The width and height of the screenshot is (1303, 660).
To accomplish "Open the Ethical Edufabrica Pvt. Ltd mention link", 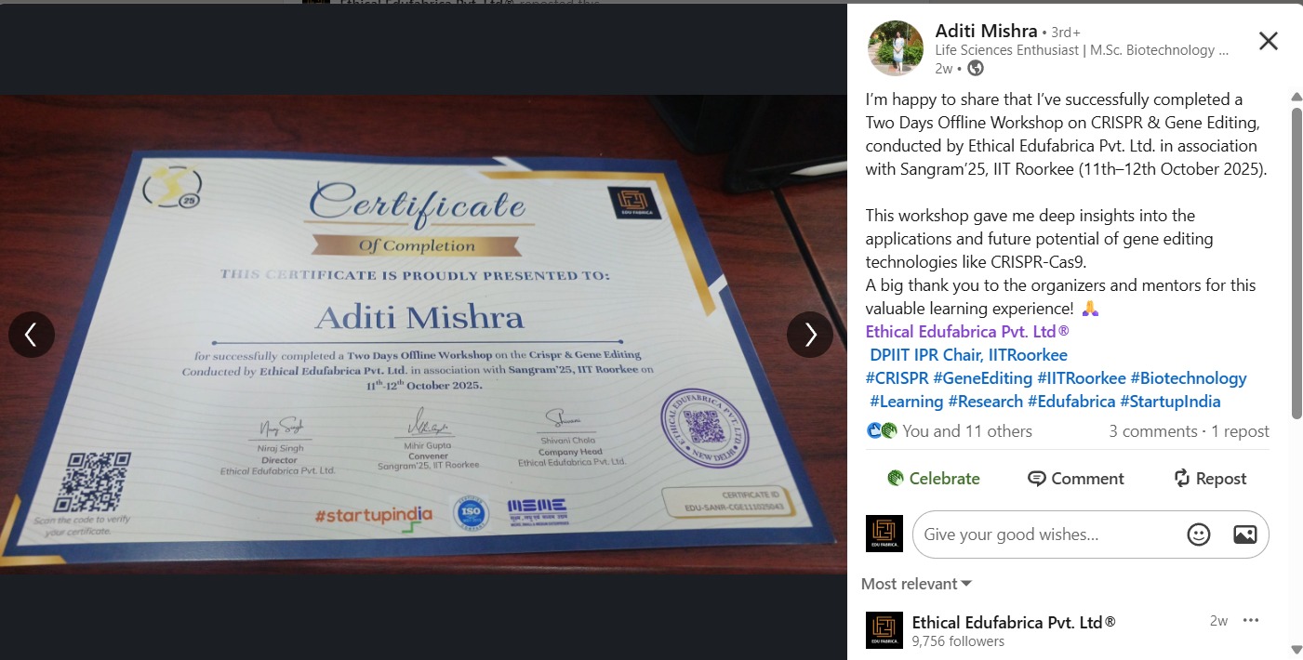I will tap(967, 331).
